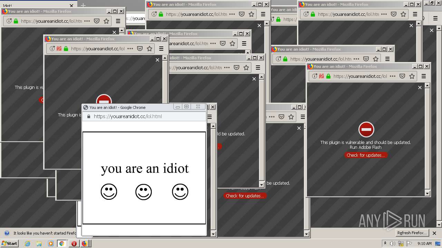Open Windows Media Player from taskbar
The height and width of the screenshot is (248, 442).
click(x=50, y=244)
